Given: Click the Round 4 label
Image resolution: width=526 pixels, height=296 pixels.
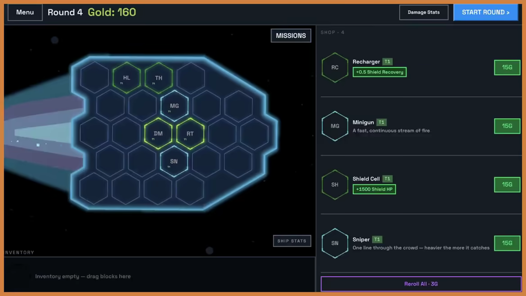Looking at the screenshot, I should [65, 13].
